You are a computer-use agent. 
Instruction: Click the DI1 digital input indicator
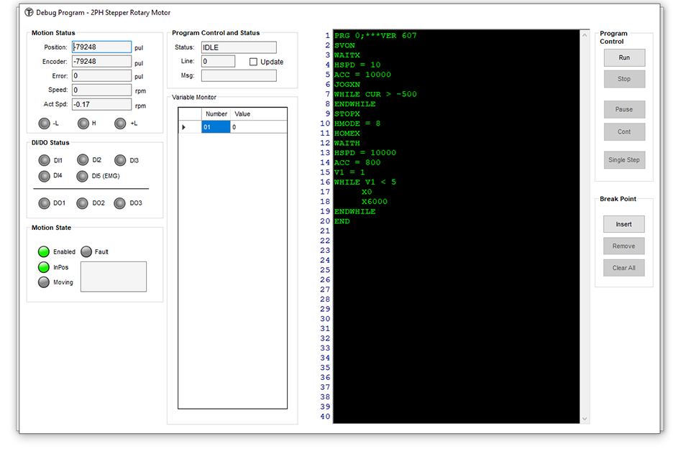(x=44, y=160)
